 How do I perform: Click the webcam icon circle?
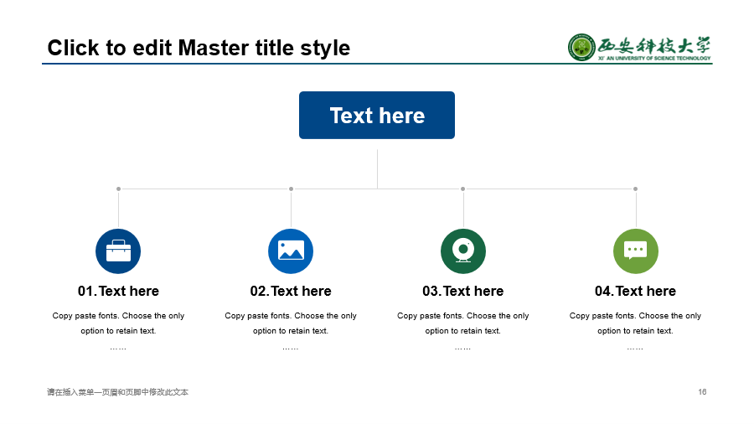[x=463, y=251]
